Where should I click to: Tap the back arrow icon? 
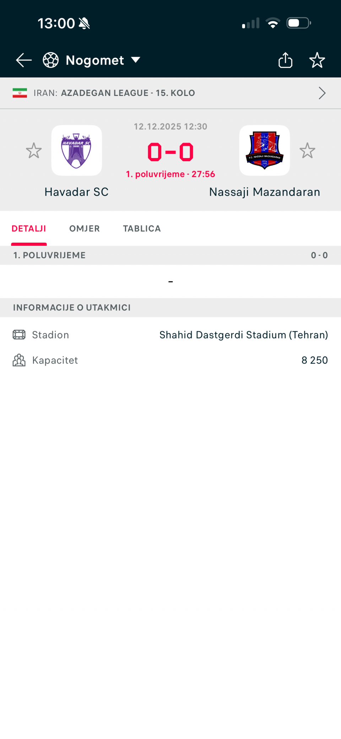24,60
